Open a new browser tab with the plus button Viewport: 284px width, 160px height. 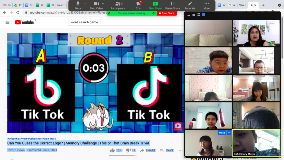click(x=263, y=5)
